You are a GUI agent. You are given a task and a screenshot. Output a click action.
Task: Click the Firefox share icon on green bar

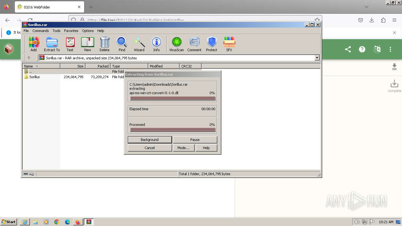[348, 49]
